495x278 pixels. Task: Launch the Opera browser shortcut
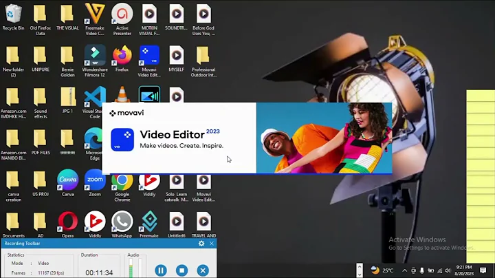coord(67,224)
